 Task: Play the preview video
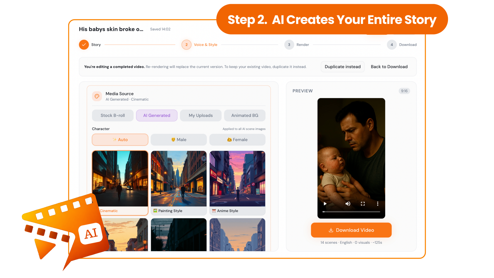(x=325, y=204)
